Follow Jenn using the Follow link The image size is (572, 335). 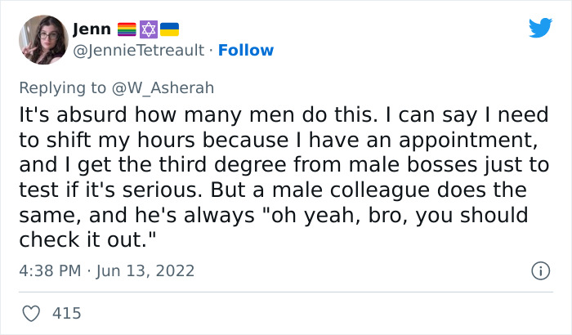click(x=248, y=51)
